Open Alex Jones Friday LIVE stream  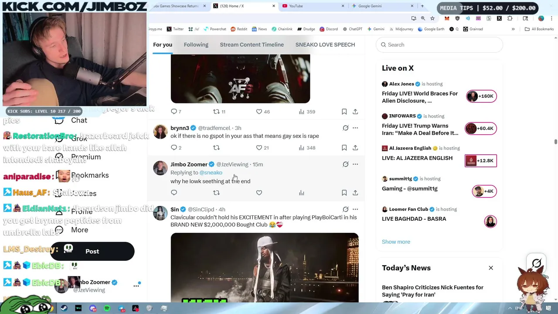pos(439,92)
